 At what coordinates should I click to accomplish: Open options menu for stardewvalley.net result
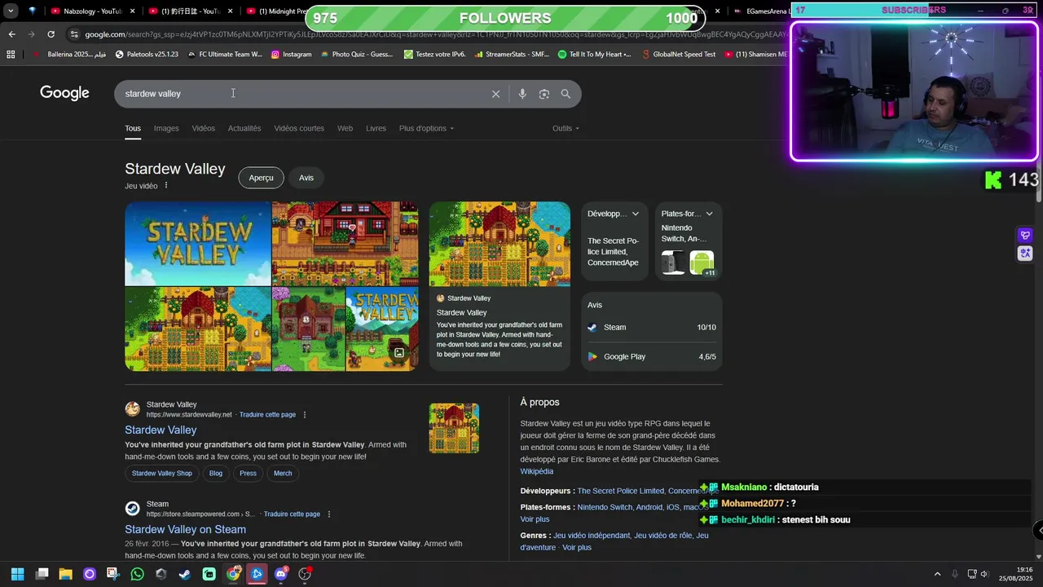point(305,415)
